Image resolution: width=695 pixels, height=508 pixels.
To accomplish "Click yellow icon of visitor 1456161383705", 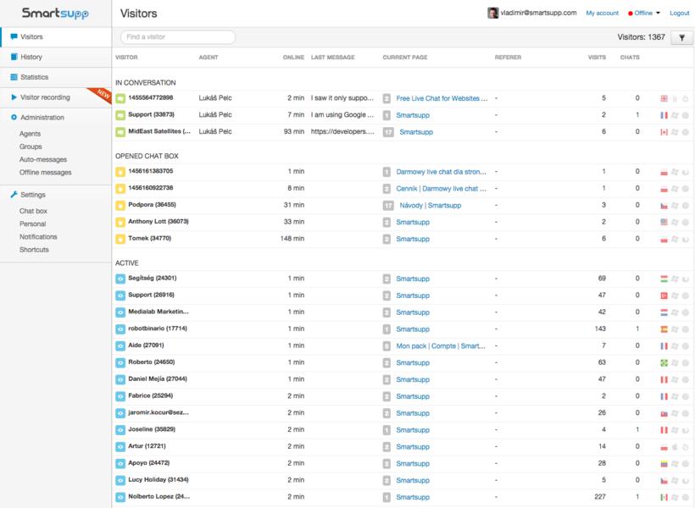I will pos(120,172).
